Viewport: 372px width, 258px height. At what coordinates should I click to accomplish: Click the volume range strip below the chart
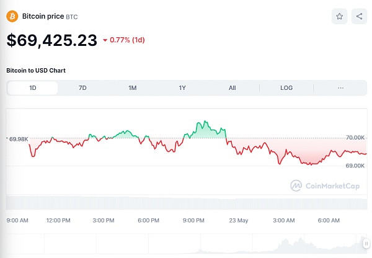(x=186, y=203)
